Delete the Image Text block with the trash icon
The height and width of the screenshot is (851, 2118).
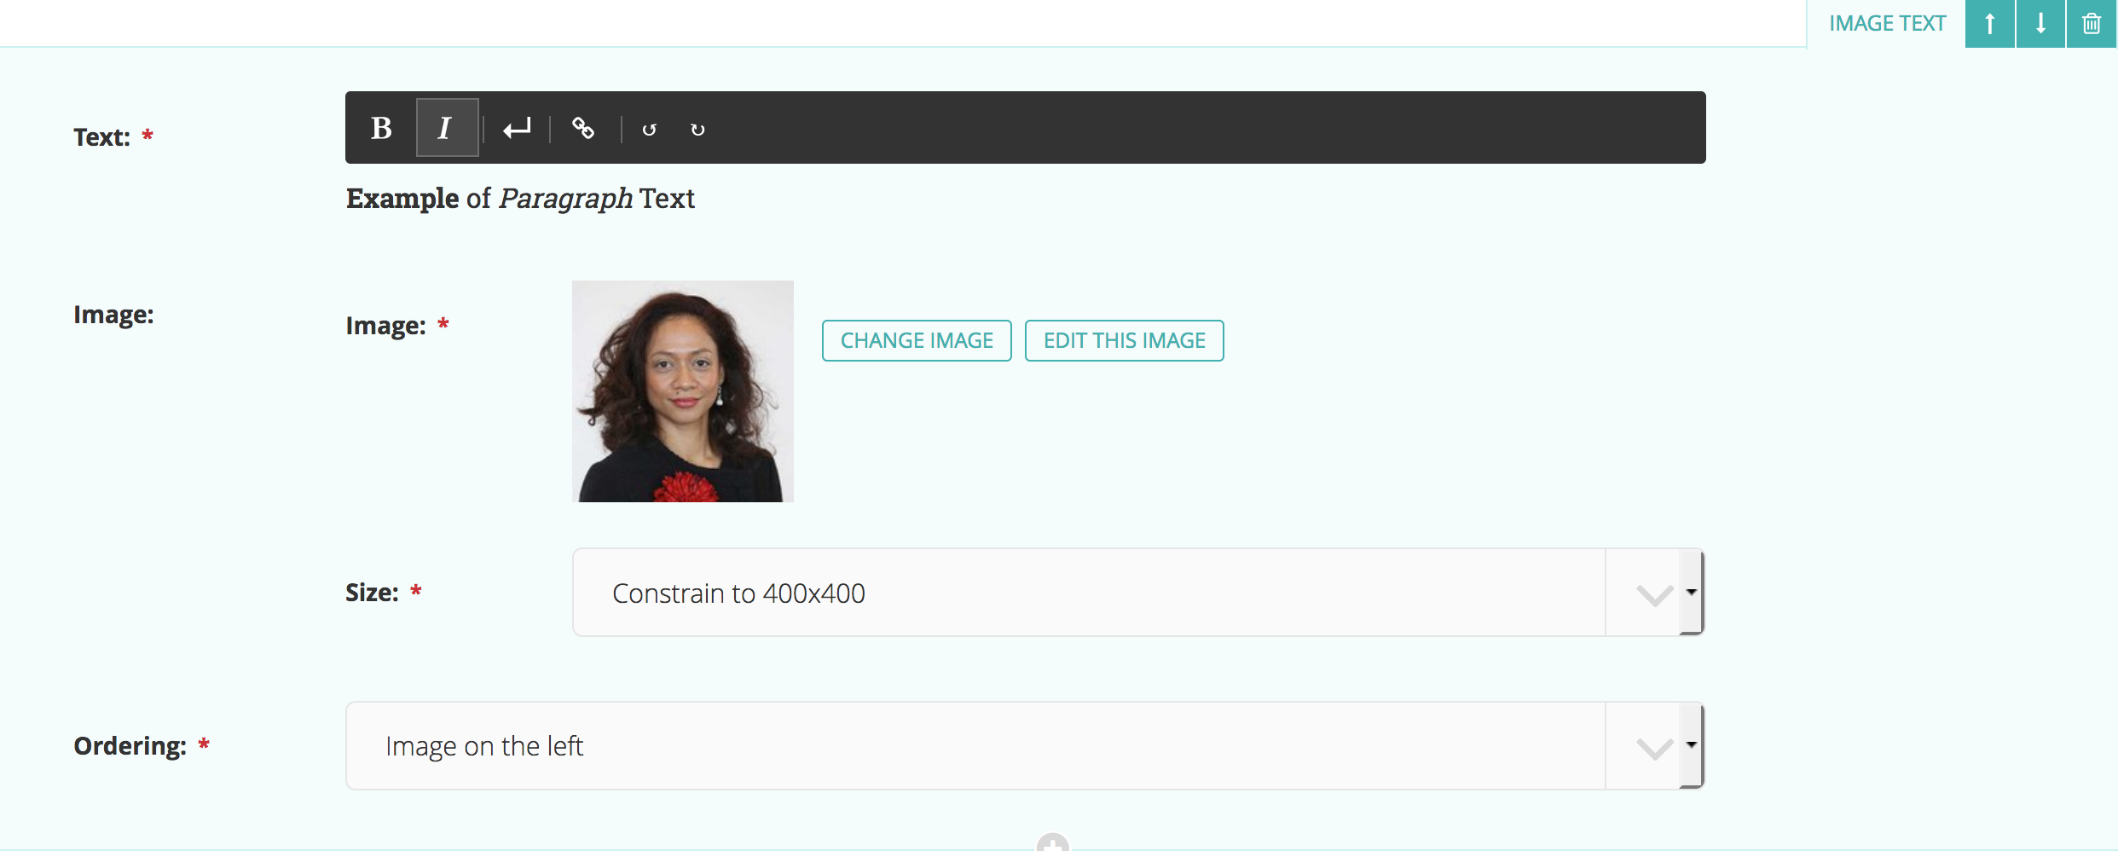(x=2092, y=24)
